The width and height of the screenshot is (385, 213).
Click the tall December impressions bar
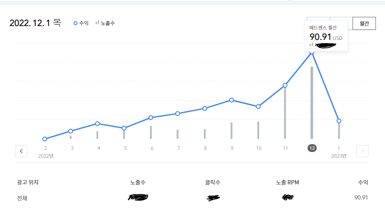[312, 103]
